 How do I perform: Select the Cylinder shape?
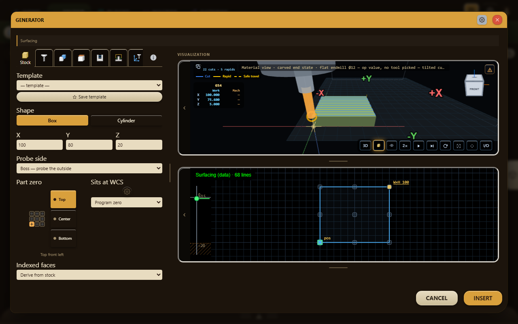tap(126, 121)
